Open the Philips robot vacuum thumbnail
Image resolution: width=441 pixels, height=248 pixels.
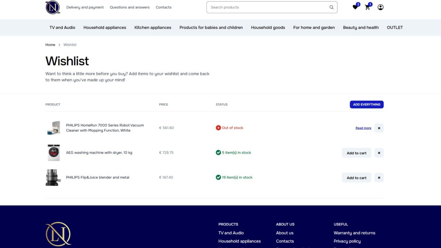[53, 128]
